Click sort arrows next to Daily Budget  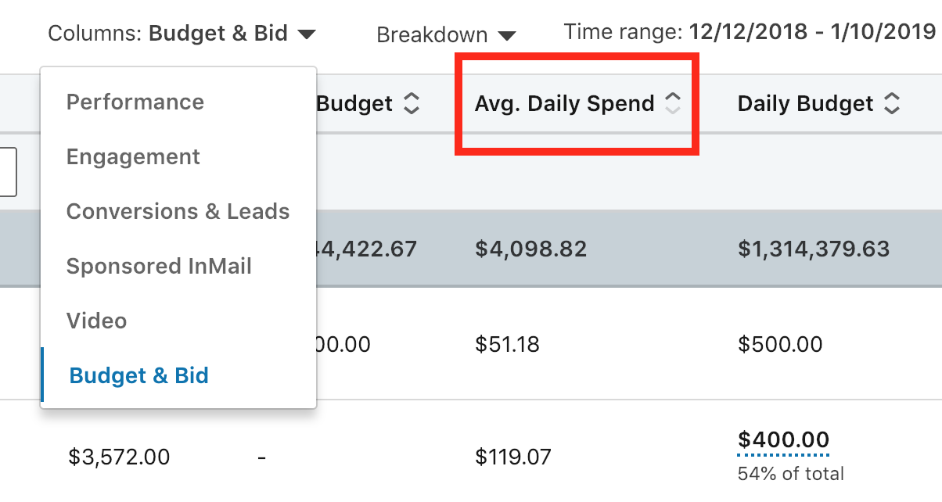[891, 103]
